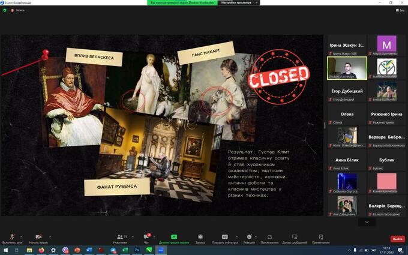Show hidden tray icons chevron

point(349,250)
